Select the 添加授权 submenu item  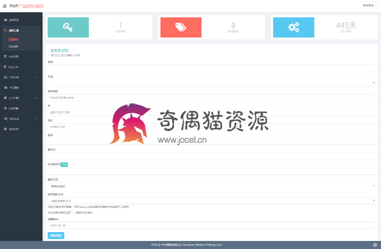point(14,47)
